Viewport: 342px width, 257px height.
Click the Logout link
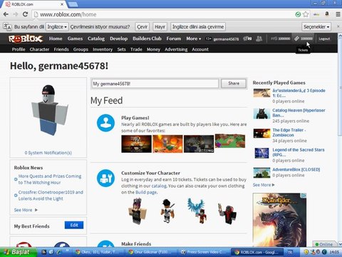coord(324,39)
